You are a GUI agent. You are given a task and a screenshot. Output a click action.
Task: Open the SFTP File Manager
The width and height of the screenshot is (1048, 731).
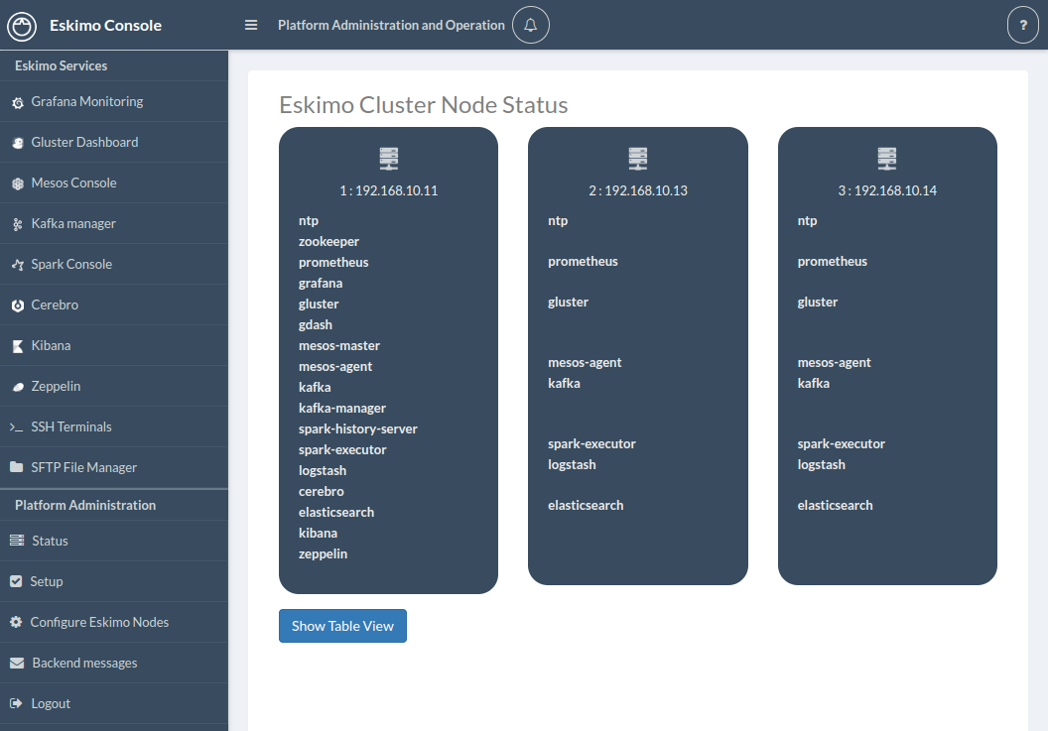(x=83, y=467)
